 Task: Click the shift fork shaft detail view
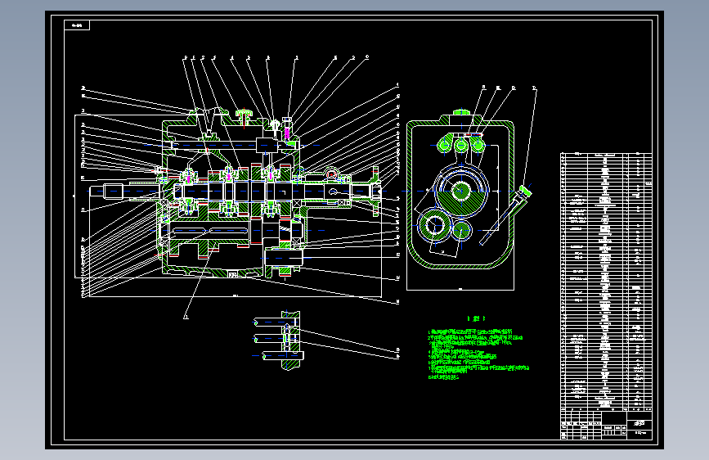pos(278,340)
